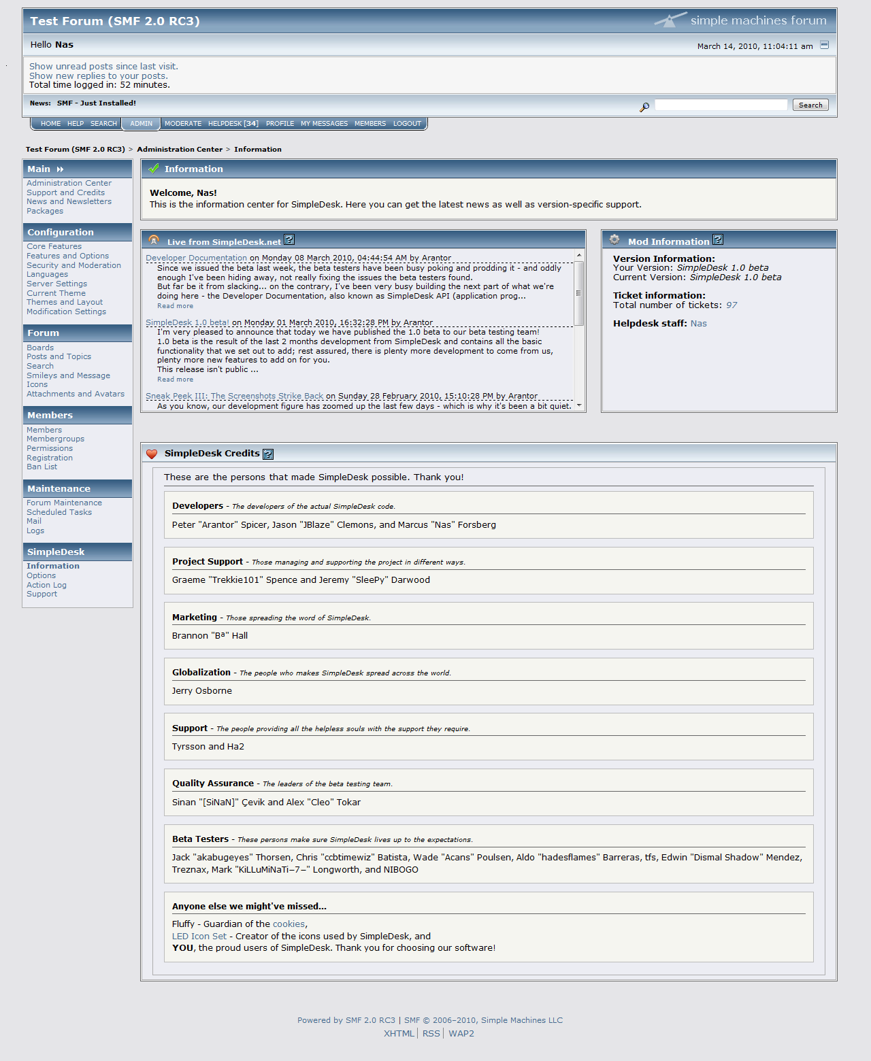The height and width of the screenshot is (1061, 871).
Task: Open Membergroups link
Action: tap(55, 439)
